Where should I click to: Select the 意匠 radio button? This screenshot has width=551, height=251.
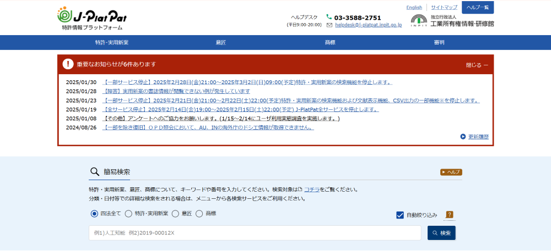click(x=175, y=214)
